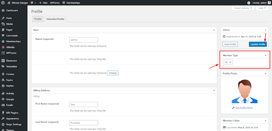Click the View Profile button
Screen dimensions: 272x131
click(x=230, y=44)
